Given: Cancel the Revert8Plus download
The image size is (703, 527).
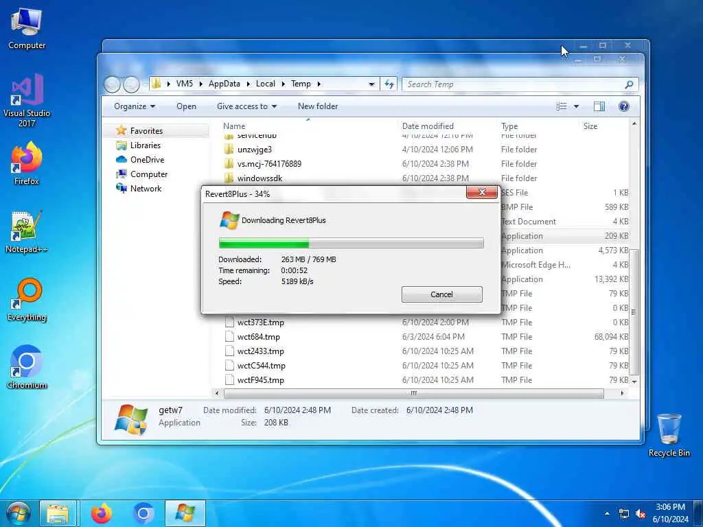Looking at the screenshot, I should click(441, 294).
